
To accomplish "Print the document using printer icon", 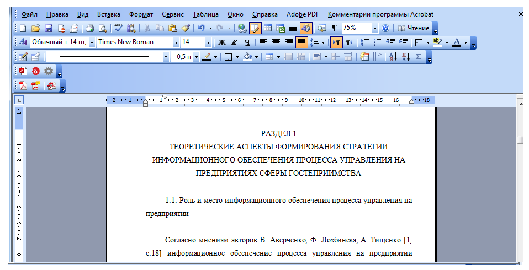I will click(89, 28).
